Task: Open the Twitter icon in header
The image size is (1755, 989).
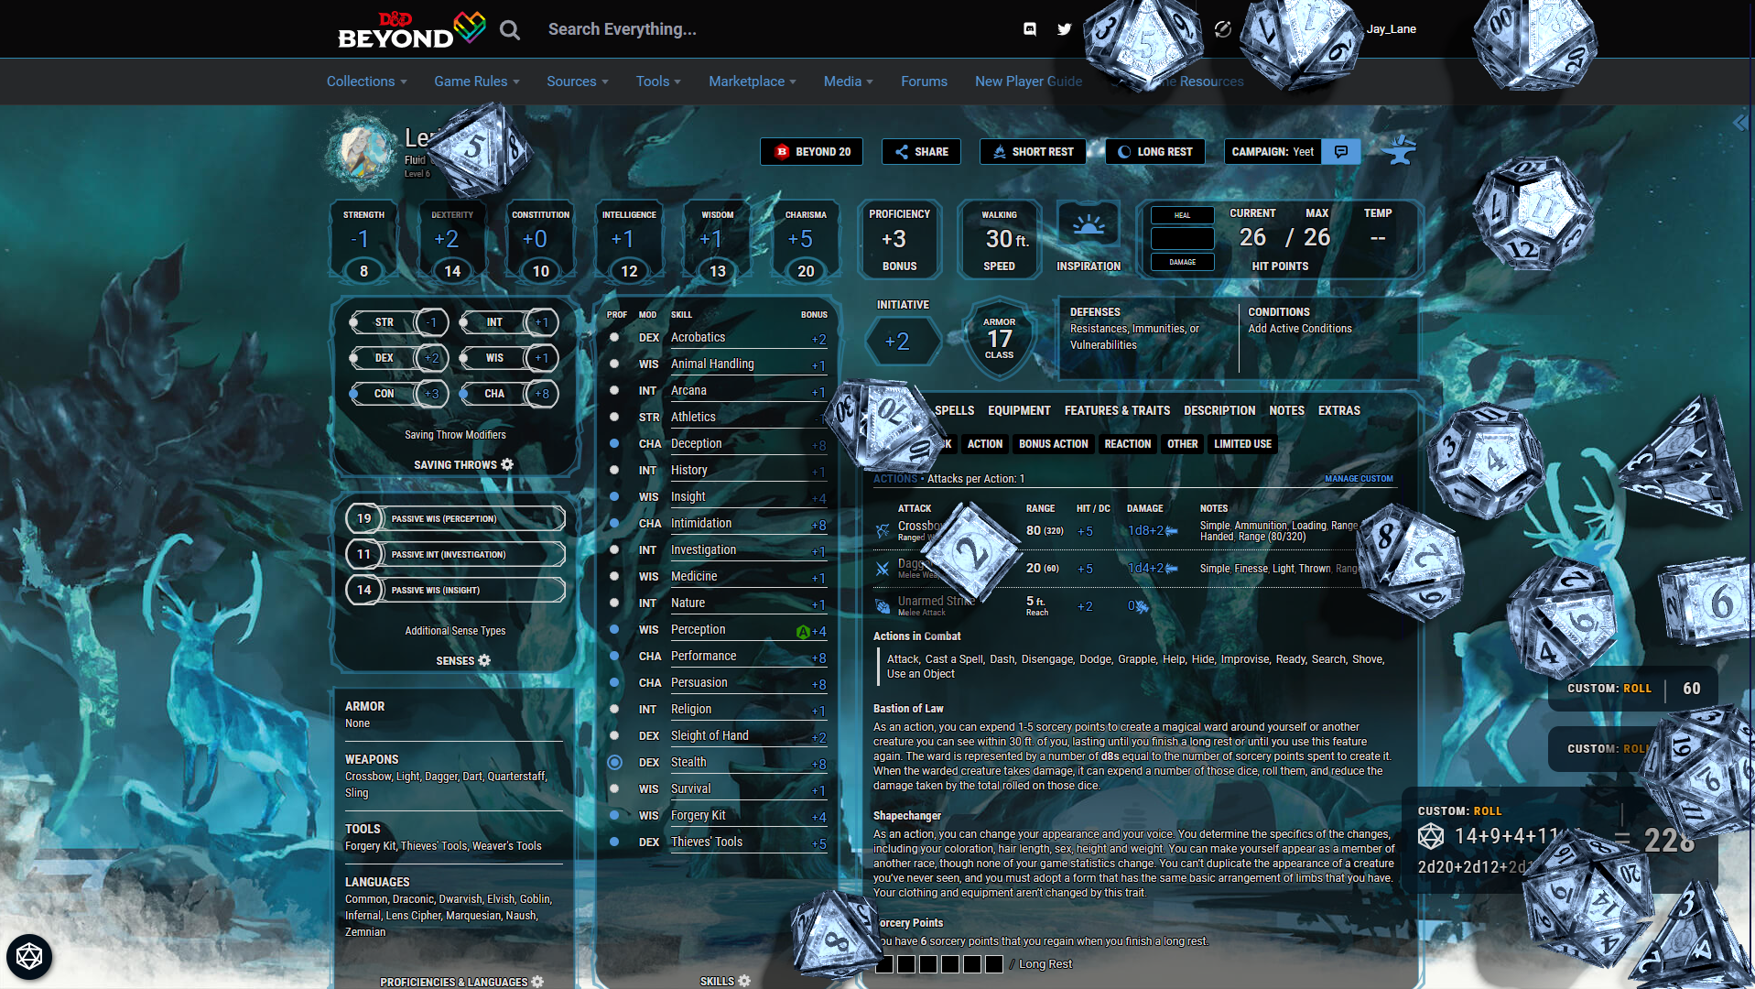Action: pos(1064,29)
